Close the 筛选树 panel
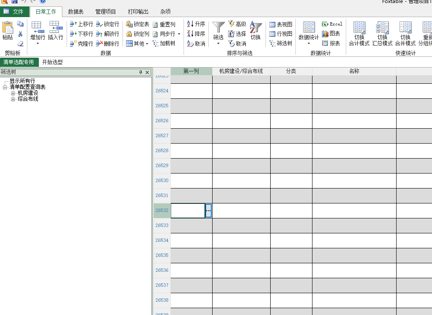 click(x=147, y=72)
